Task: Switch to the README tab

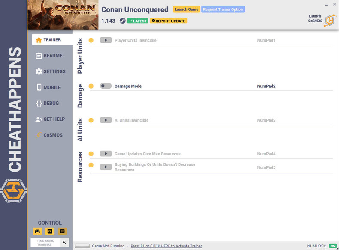Action: (x=52, y=56)
